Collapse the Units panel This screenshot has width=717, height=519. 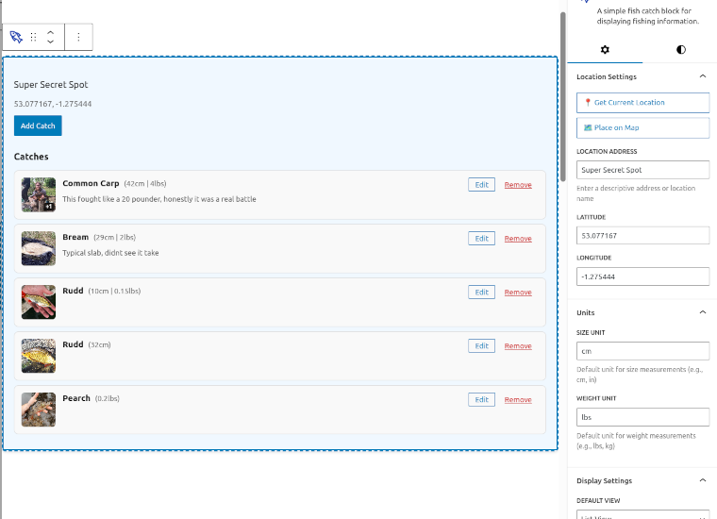pos(702,312)
